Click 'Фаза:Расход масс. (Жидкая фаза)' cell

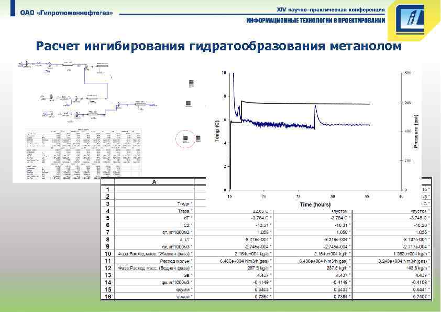(x=155, y=254)
